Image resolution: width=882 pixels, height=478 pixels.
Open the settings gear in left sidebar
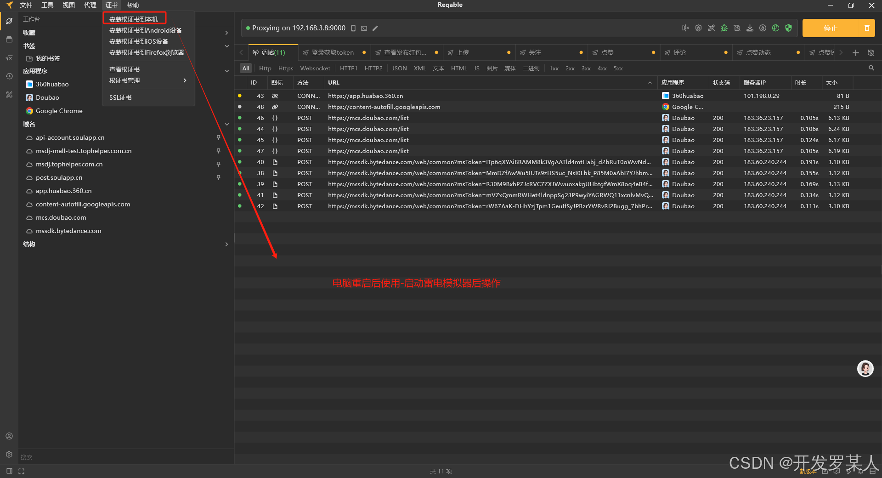click(9, 454)
